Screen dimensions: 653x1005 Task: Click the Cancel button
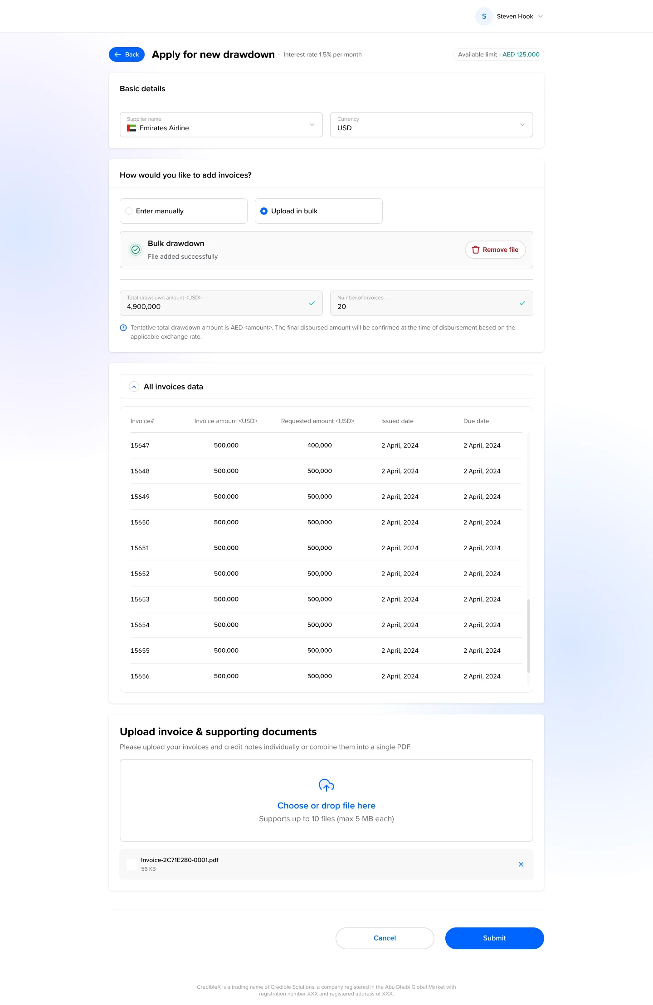click(x=385, y=938)
